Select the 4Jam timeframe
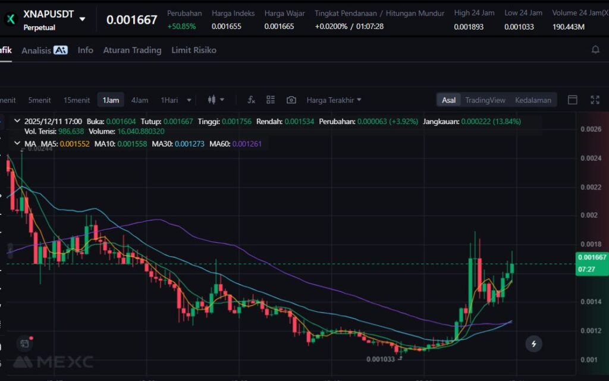The width and height of the screenshot is (609, 381). [140, 100]
